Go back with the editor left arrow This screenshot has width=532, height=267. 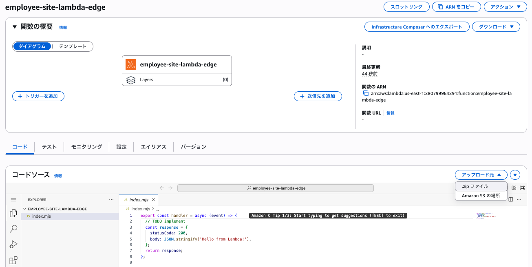[162, 188]
